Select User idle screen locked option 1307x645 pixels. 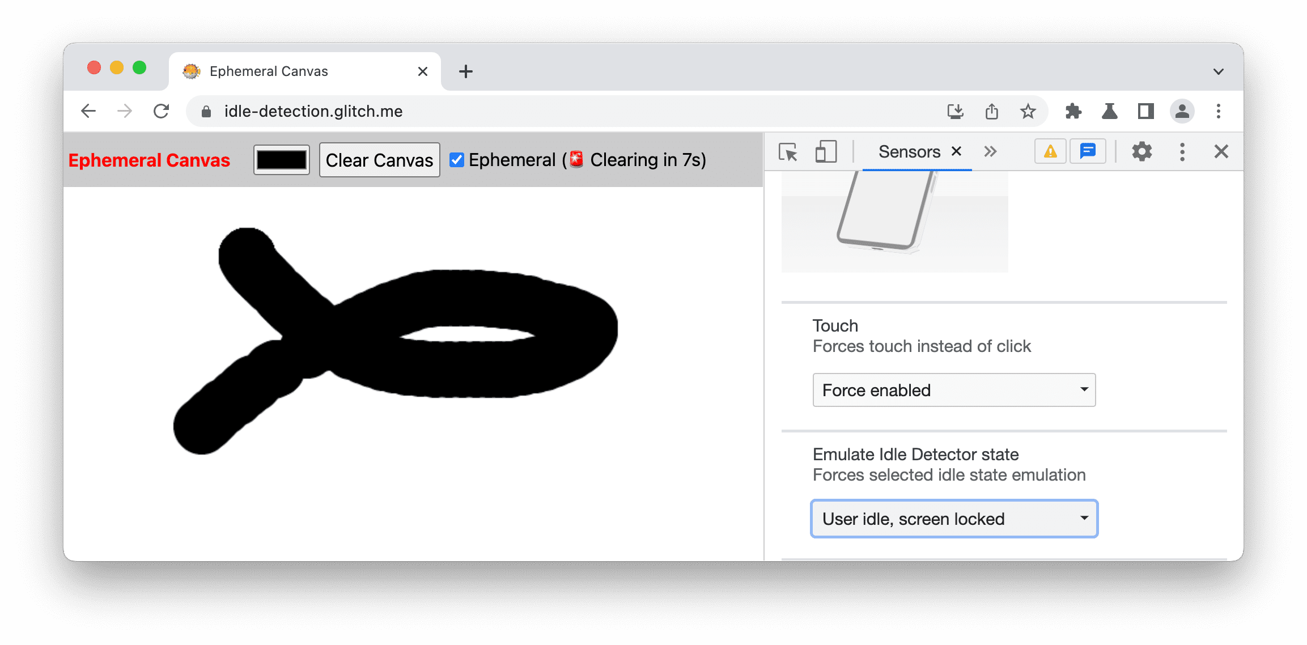(952, 517)
